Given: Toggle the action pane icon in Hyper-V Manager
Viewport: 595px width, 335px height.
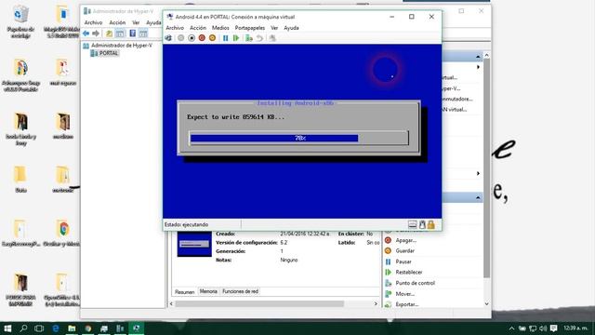Looking at the screenshot, I should (143, 33).
